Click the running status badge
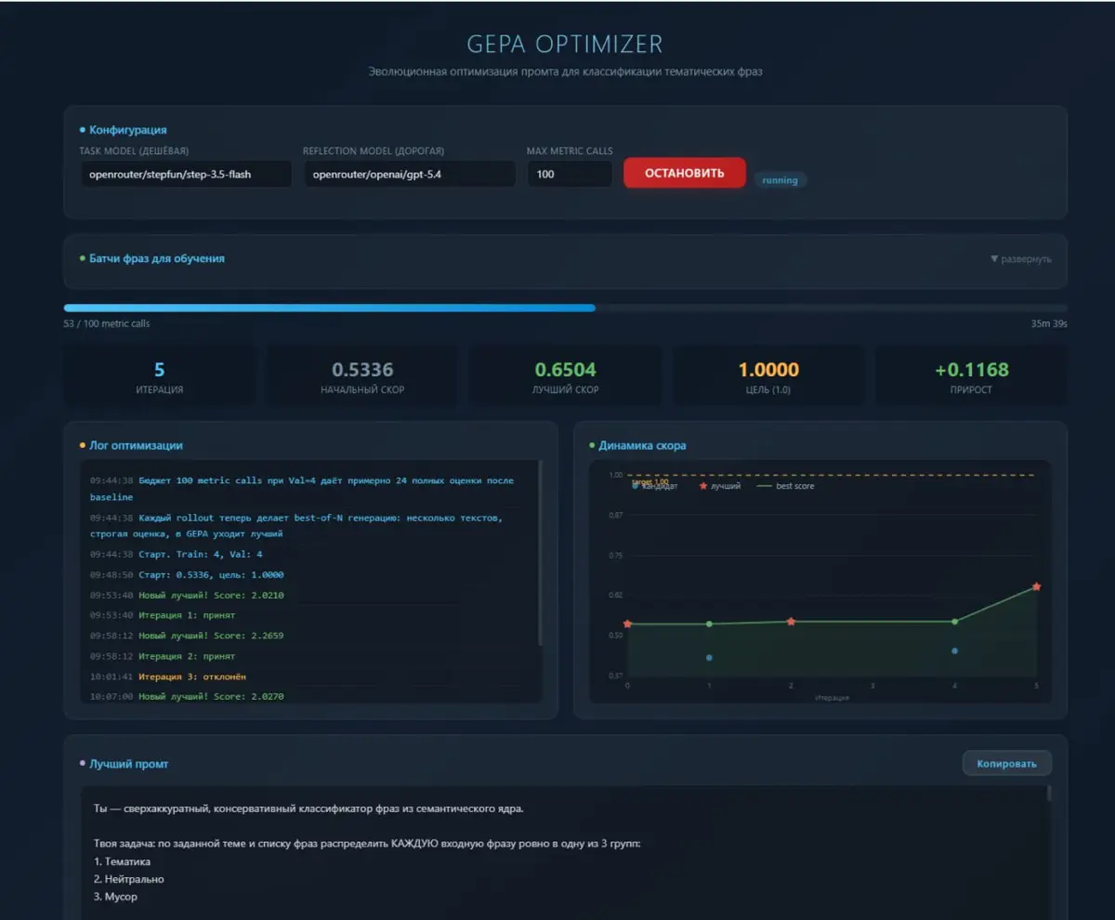 tap(780, 180)
